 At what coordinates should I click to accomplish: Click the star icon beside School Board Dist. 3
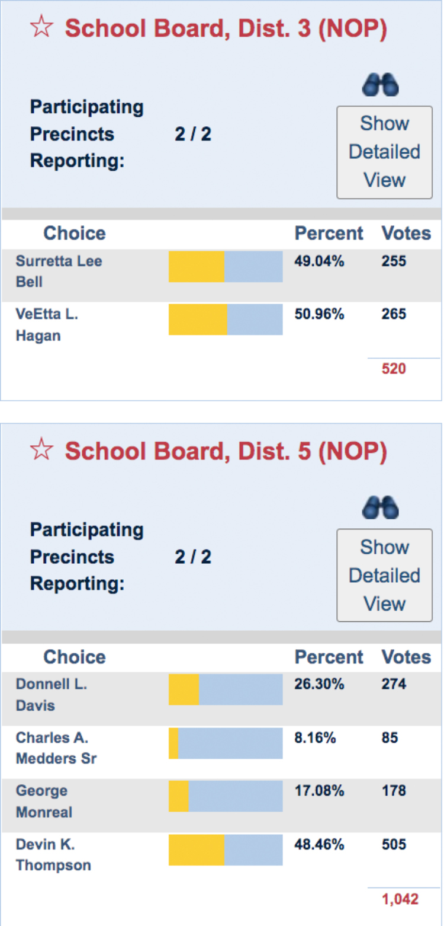tap(41, 28)
